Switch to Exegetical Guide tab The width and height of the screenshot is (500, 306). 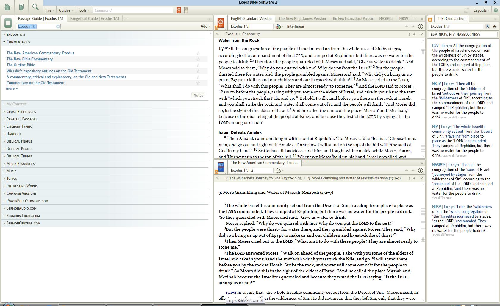click(x=95, y=19)
